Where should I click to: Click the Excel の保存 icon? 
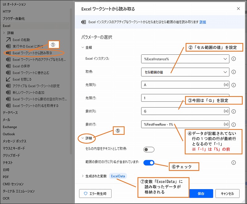8,66
